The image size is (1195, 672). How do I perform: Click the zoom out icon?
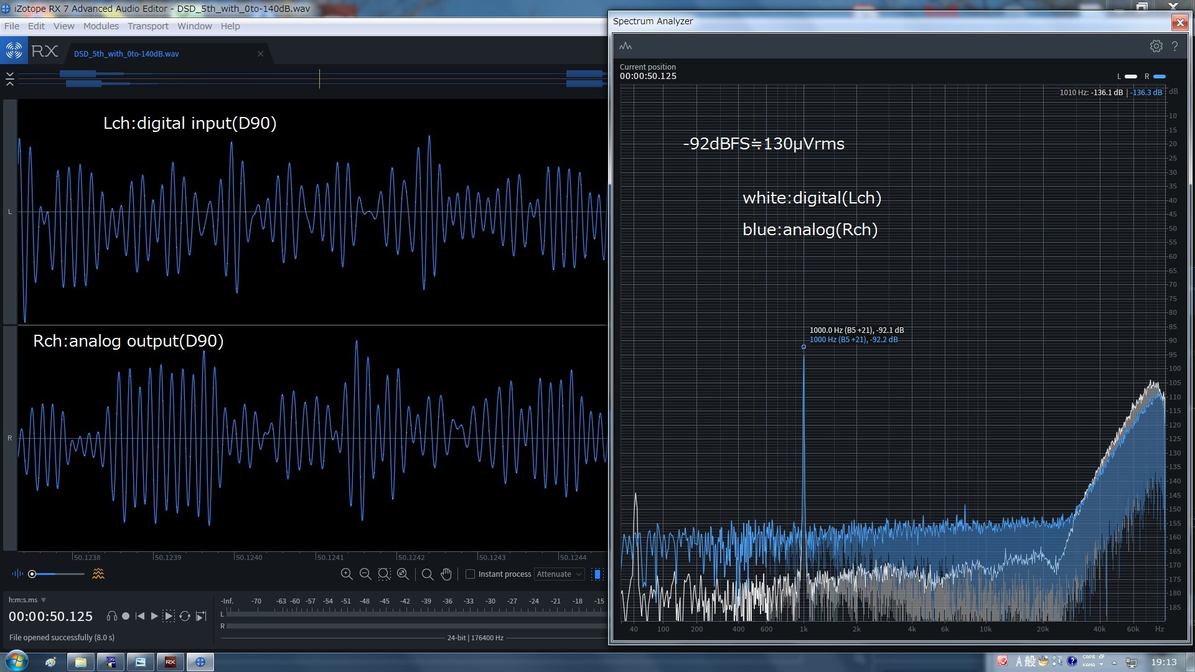tap(365, 574)
